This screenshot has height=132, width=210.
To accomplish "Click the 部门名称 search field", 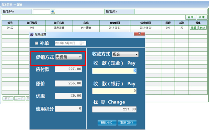I will [171, 12].
